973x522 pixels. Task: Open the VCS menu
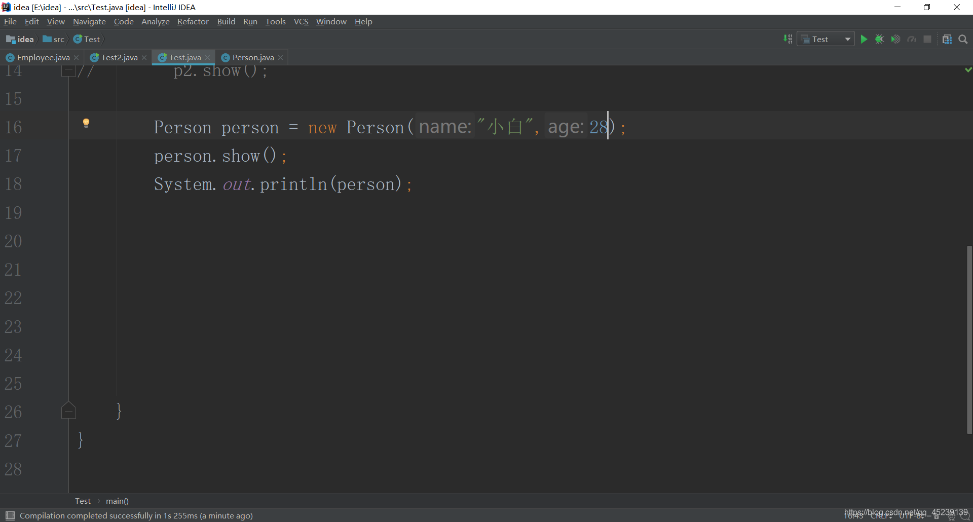click(301, 21)
